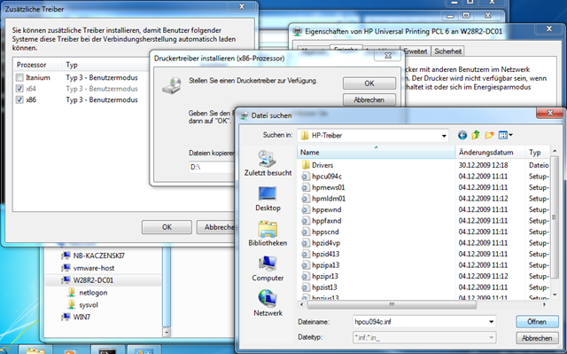567x354 pixels.
Task: Uncheck the x86 processor checkbox
Action: [19, 100]
